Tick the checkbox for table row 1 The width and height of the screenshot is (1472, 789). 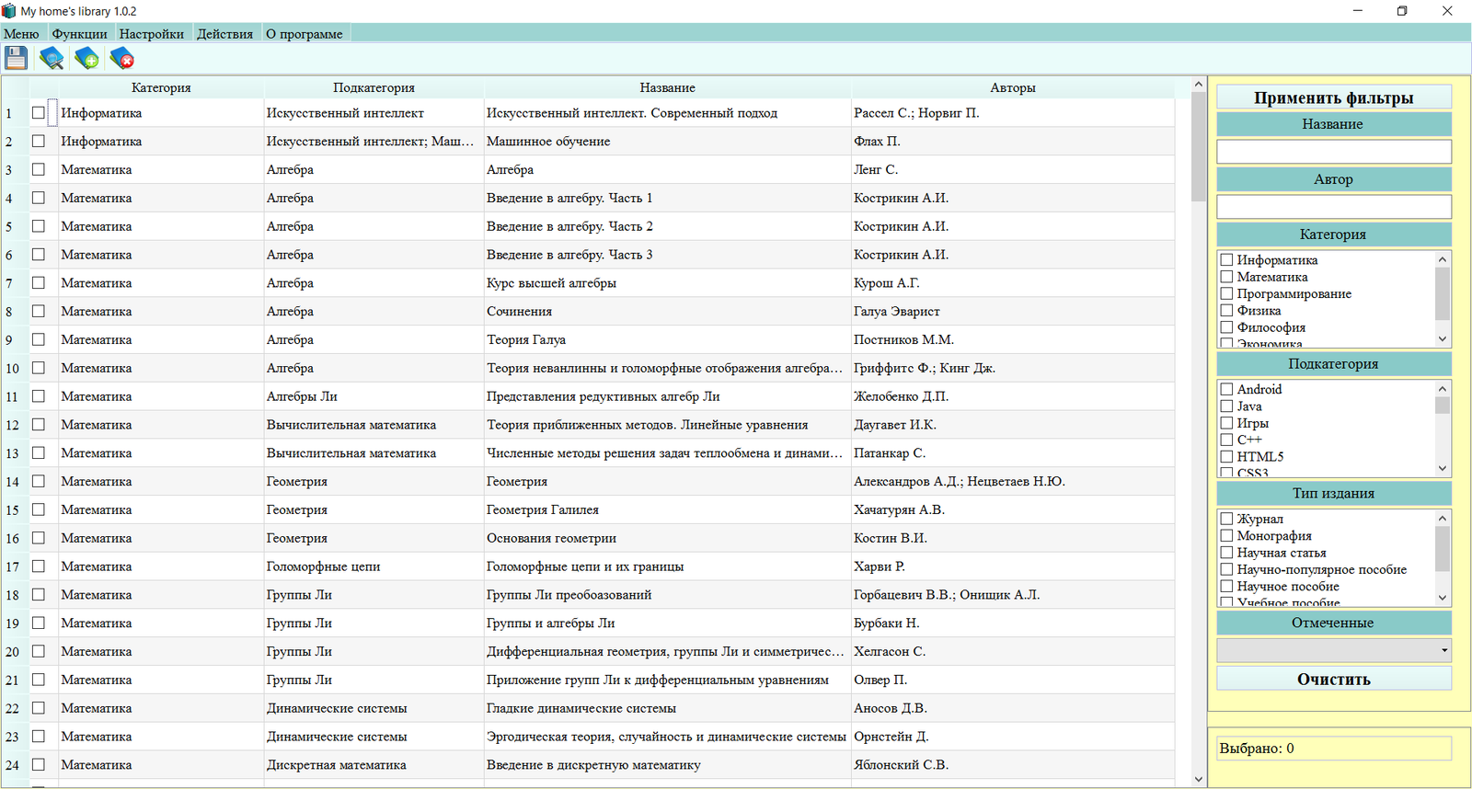39,113
